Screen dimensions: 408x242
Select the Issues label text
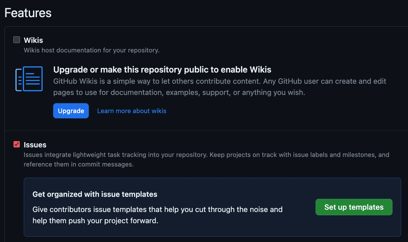[x=35, y=145]
